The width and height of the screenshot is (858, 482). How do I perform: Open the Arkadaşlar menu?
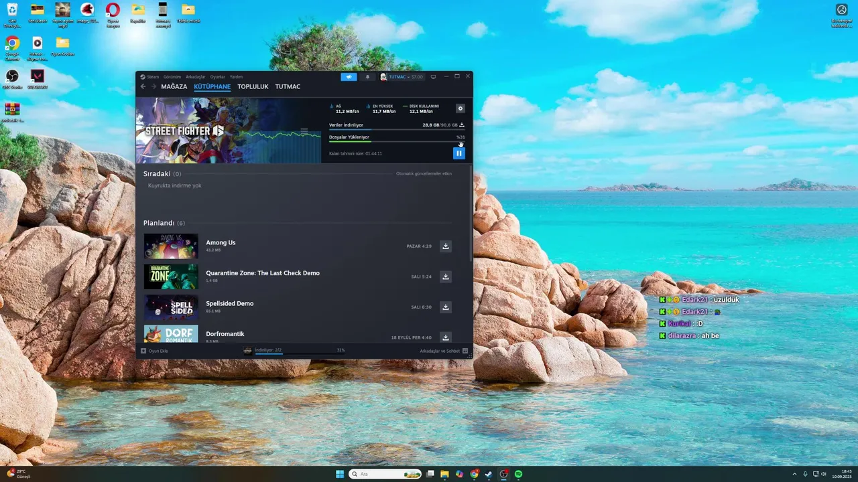click(196, 77)
